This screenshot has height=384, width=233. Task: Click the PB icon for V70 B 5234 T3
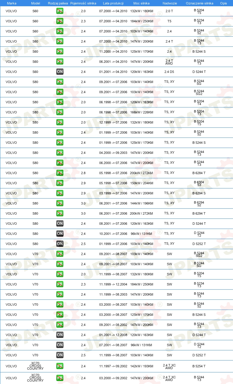coord(60,285)
